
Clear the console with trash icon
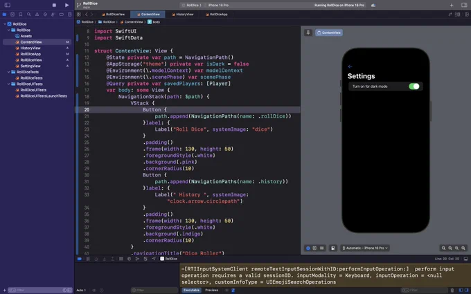452,290
